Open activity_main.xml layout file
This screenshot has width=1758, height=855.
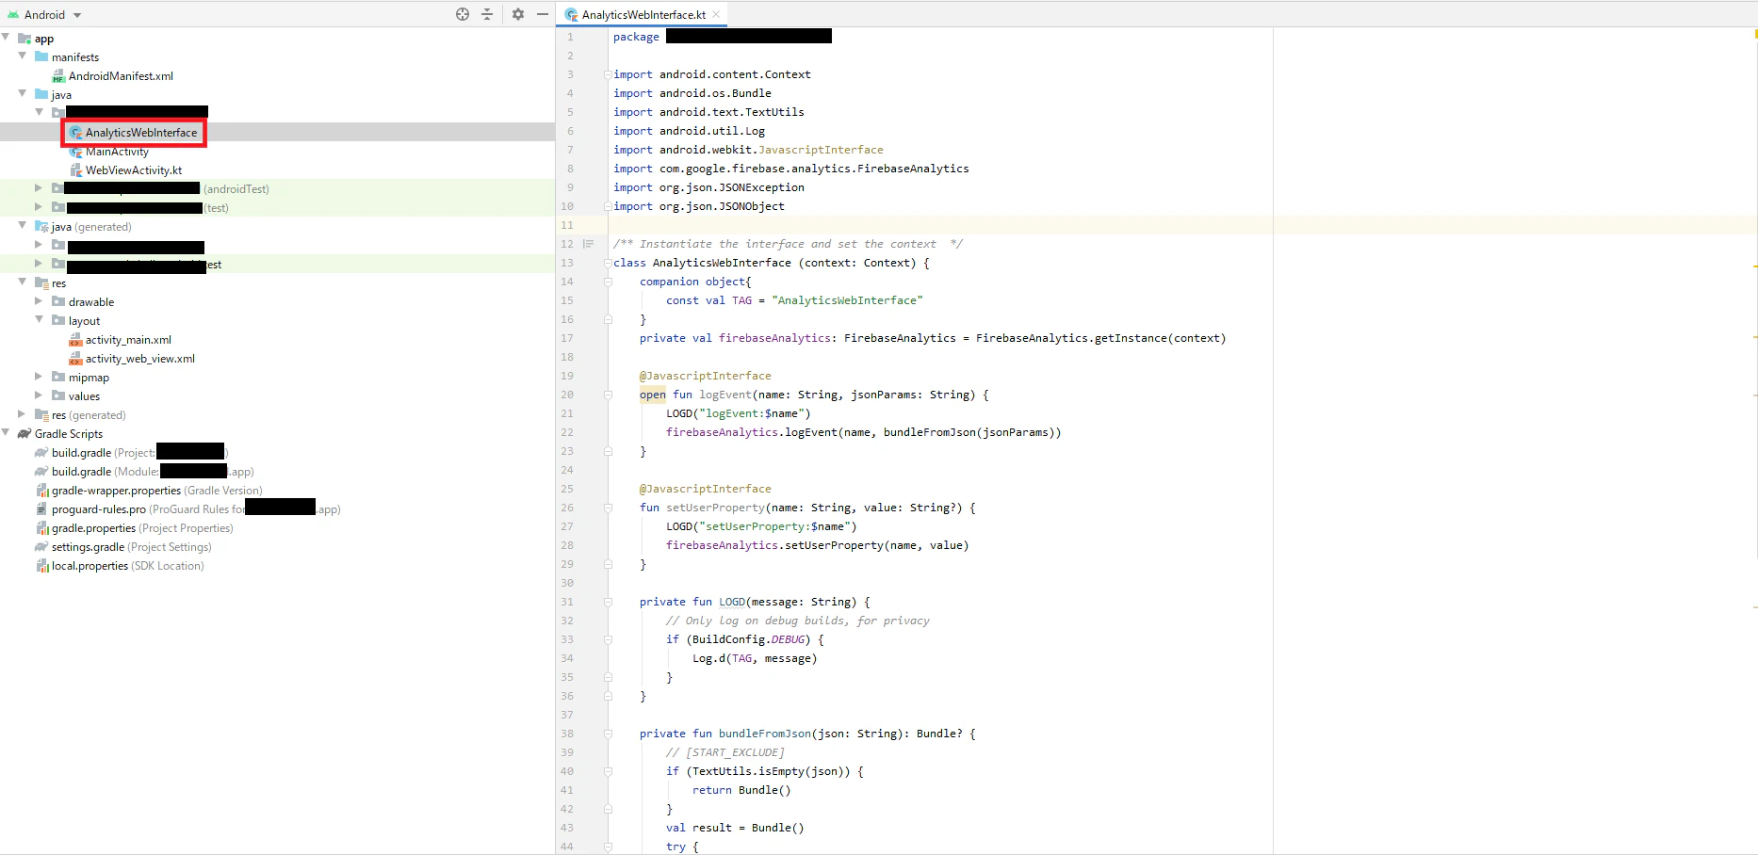[x=128, y=340]
